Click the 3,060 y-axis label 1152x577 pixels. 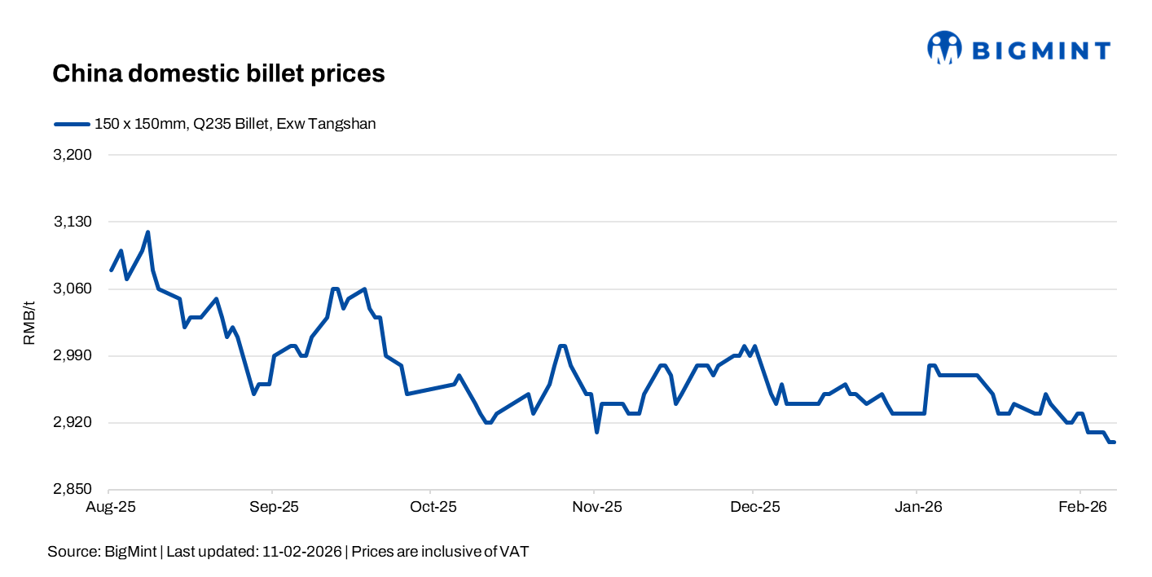click(72, 288)
